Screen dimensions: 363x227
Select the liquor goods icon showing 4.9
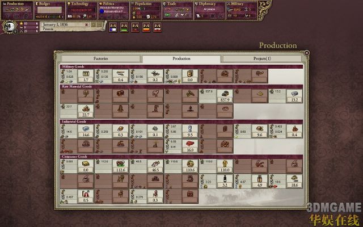260,179
